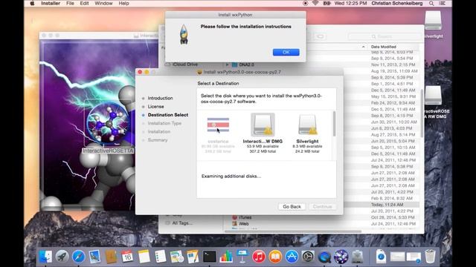Select the DNA2.0 folder in Finder

point(246,65)
